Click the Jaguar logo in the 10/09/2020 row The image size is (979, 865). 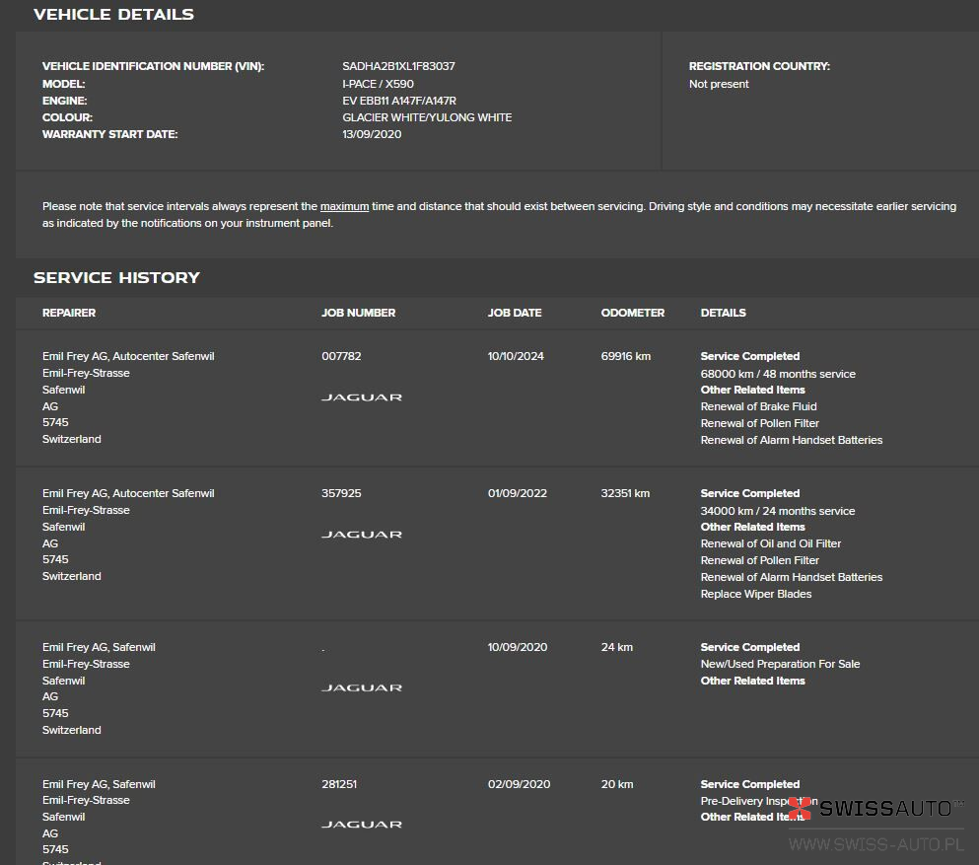(x=361, y=687)
